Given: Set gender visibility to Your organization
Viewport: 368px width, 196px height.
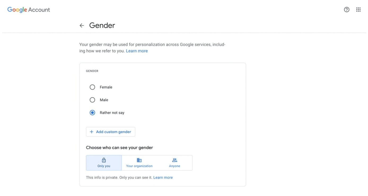Looking at the screenshot, I should pyautogui.click(x=139, y=163).
